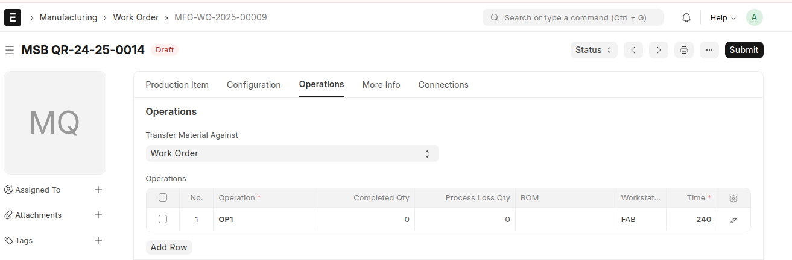Screen dimensions: 792x260
Task: Open the three-dot more options menu
Action: pyautogui.click(x=709, y=50)
